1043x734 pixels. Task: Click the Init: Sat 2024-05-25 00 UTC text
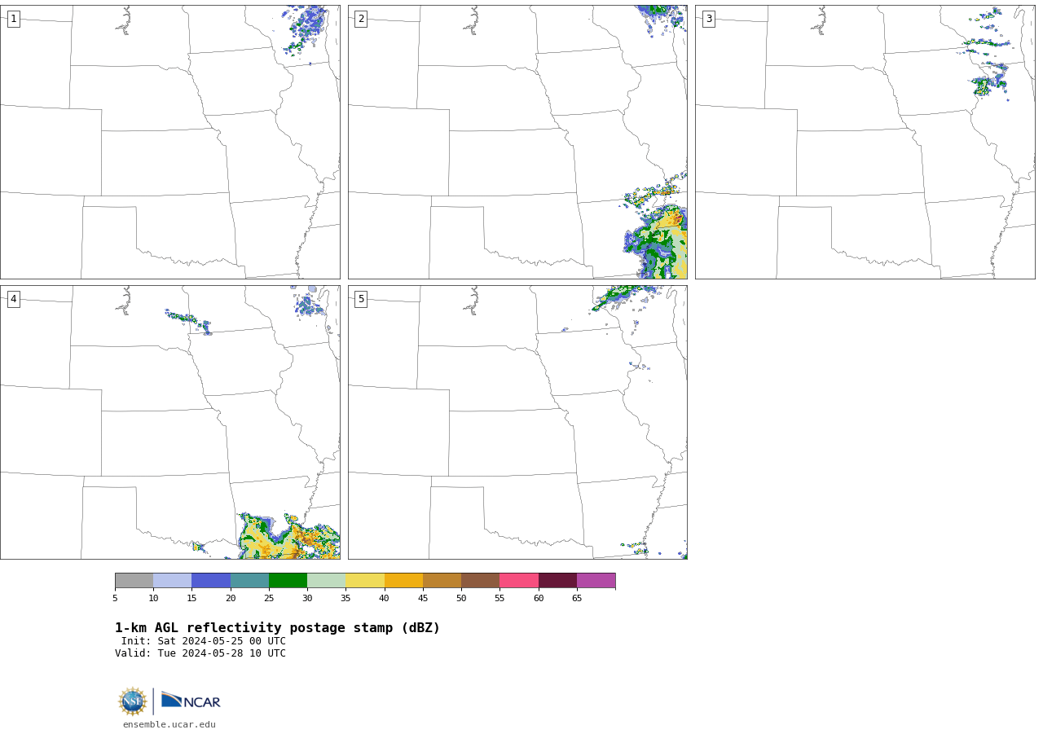click(x=204, y=641)
